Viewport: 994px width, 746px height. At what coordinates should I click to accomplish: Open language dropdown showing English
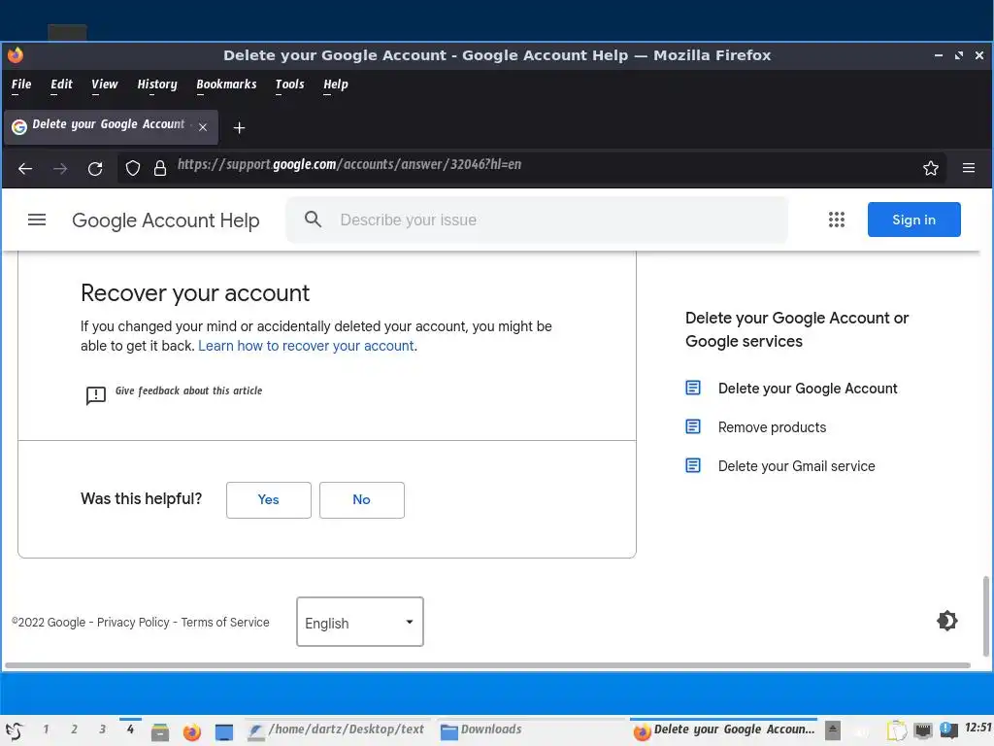point(359,622)
